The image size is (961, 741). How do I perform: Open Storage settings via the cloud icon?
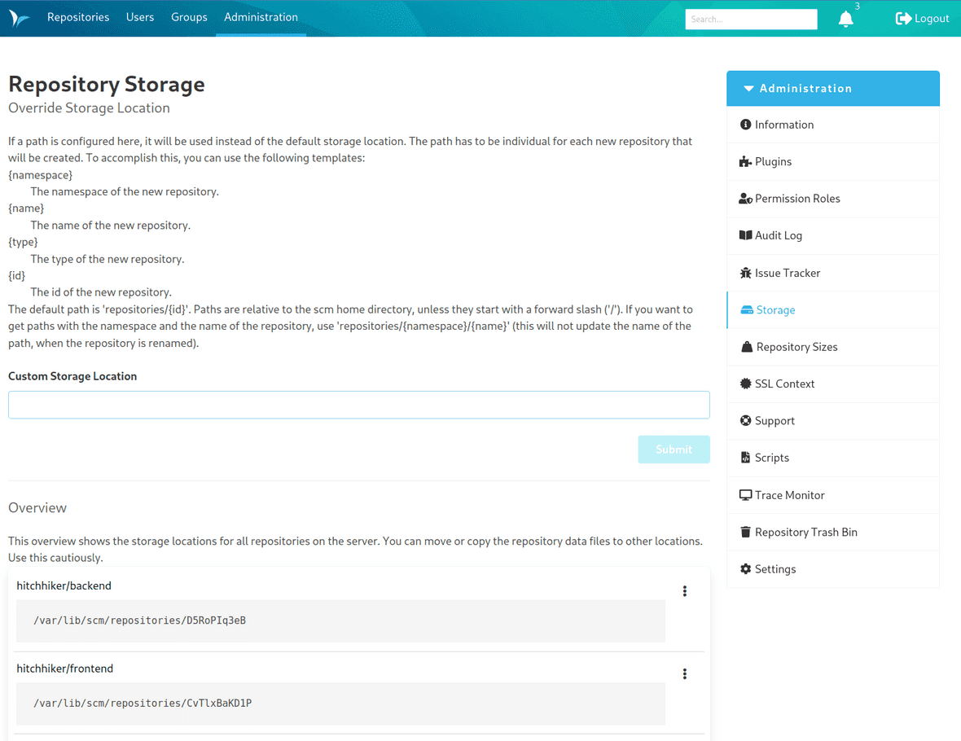click(x=744, y=309)
